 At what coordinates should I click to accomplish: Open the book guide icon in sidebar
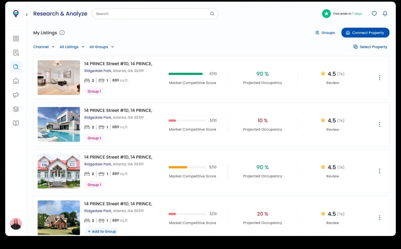(16, 123)
